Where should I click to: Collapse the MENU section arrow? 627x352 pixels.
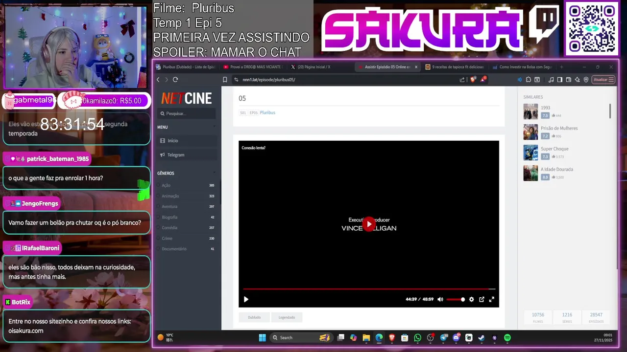214,127
